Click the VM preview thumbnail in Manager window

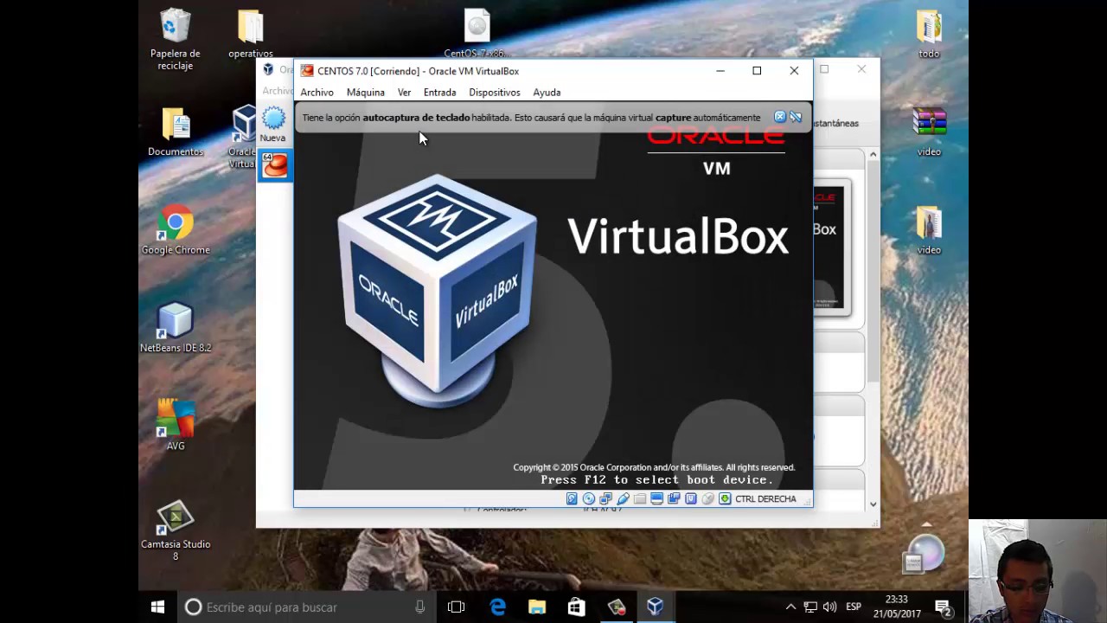[832, 247]
